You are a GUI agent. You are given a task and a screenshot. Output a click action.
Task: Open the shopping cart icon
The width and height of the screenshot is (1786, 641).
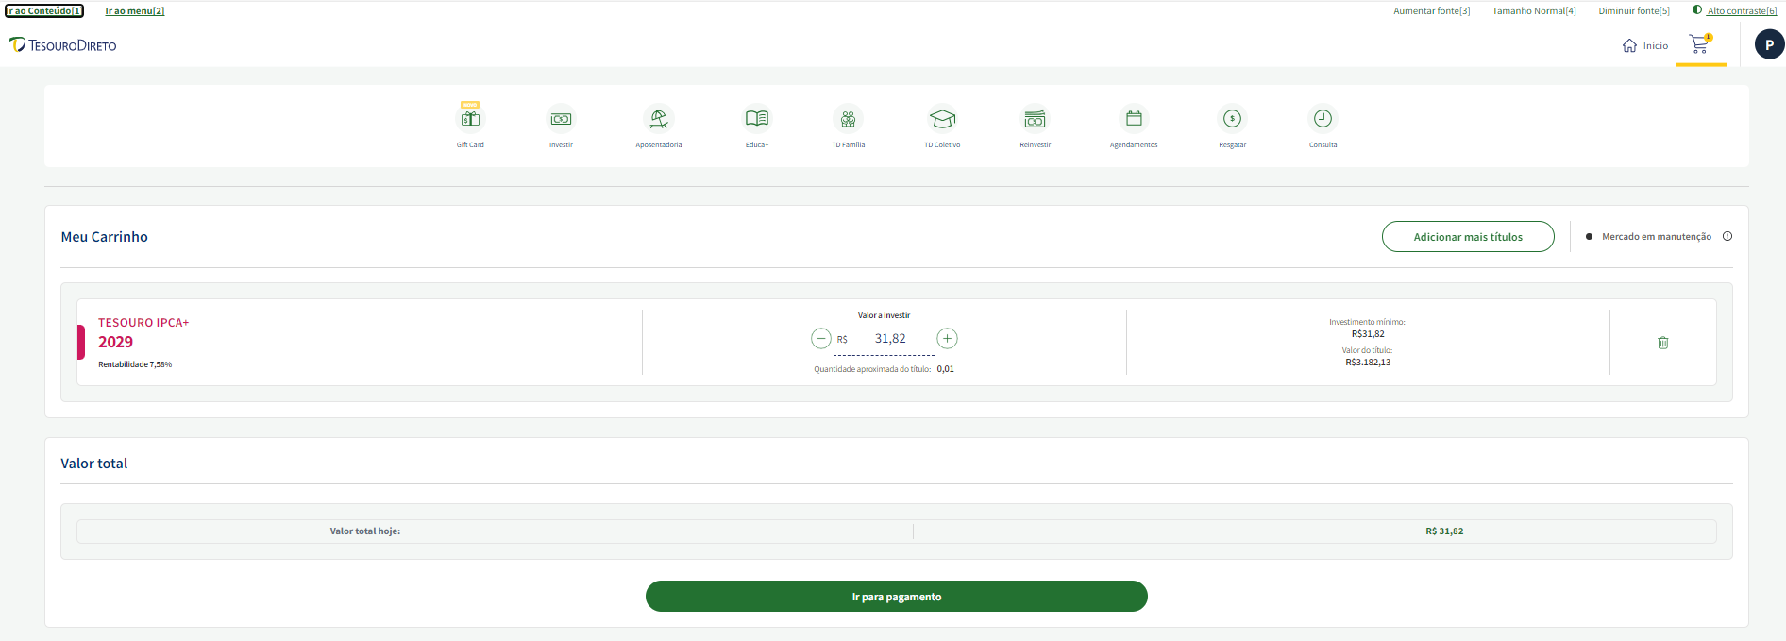coord(1700,44)
